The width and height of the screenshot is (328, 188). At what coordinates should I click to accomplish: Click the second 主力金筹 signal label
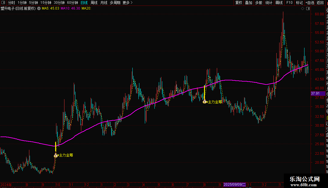(x=215, y=102)
